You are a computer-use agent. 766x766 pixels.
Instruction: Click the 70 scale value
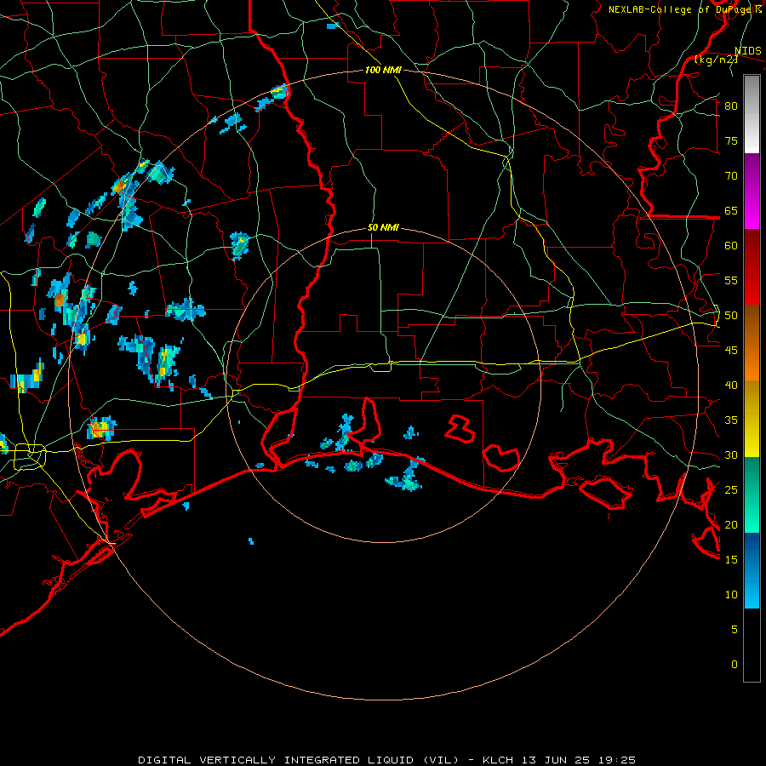[731, 176]
